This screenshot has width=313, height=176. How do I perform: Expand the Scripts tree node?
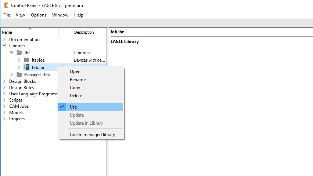pyautogui.click(x=4, y=100)
